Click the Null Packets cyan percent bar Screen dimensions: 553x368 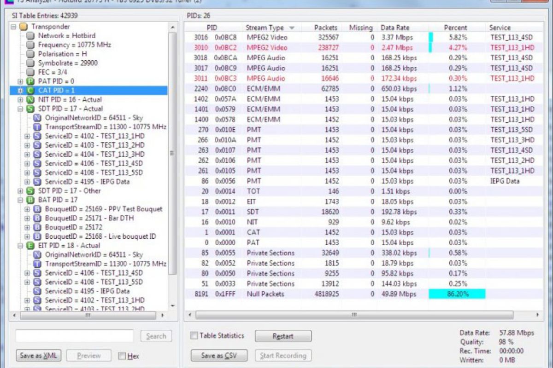coord(457,294)
